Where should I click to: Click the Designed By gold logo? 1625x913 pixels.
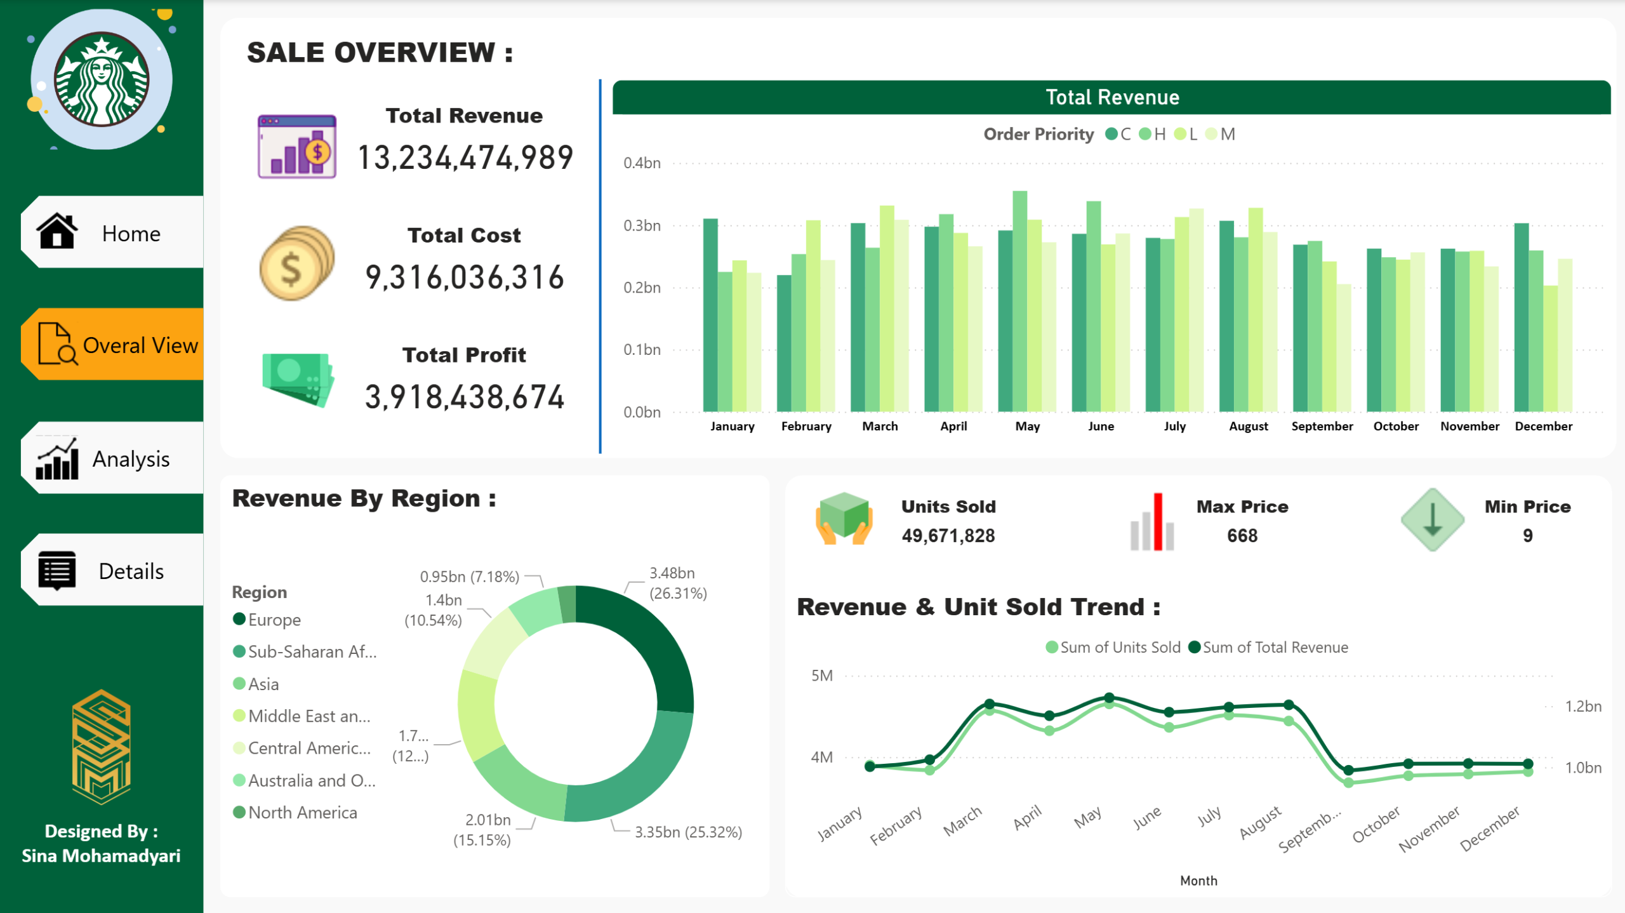[102, 747]
